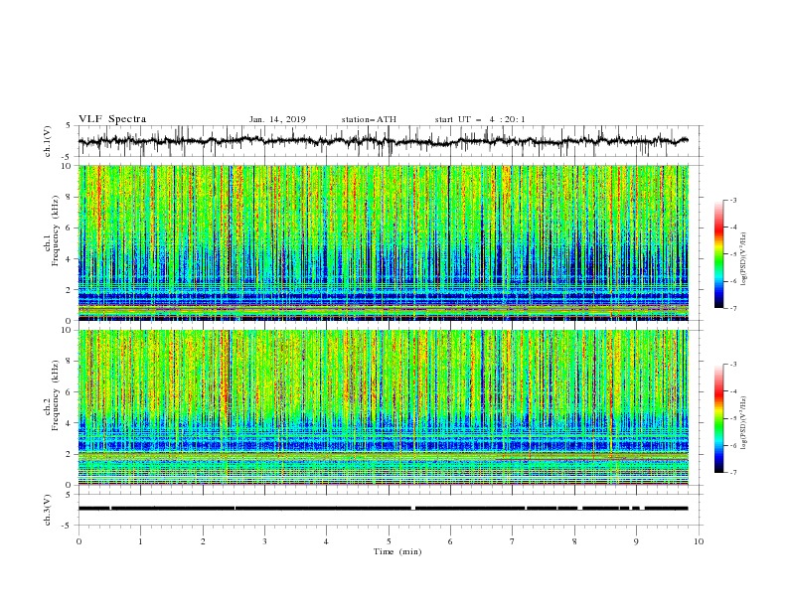
Task: Click tick label "4" on the Time axis
Action: (326, 541)
